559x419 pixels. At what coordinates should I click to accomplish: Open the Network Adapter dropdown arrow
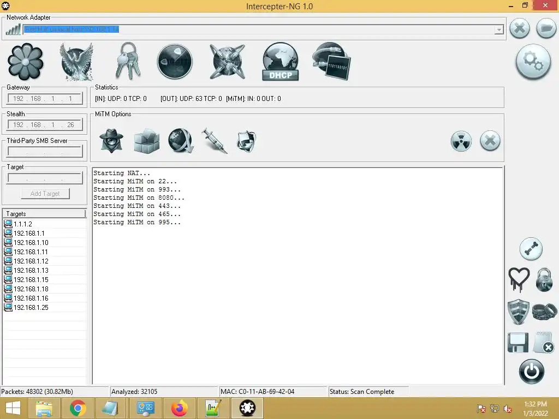(x=499, y=29)
